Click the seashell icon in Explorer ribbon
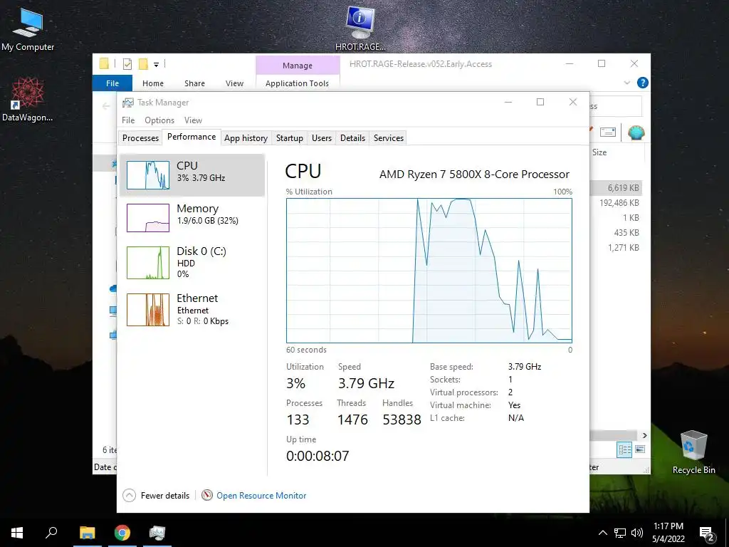The width and height of the screenshot is (729, 547). [x=636, y=132]
